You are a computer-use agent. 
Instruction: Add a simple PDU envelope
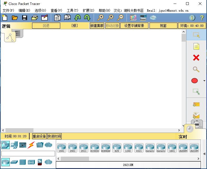click(x=196, y=104)
